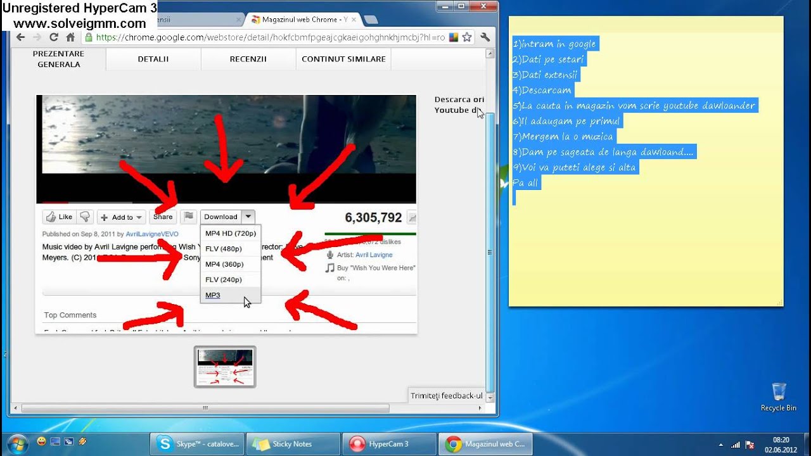This screenshot has width=811, height=456.
Task: Open Chrome's wrench settings menu
Action: [485, 37]
